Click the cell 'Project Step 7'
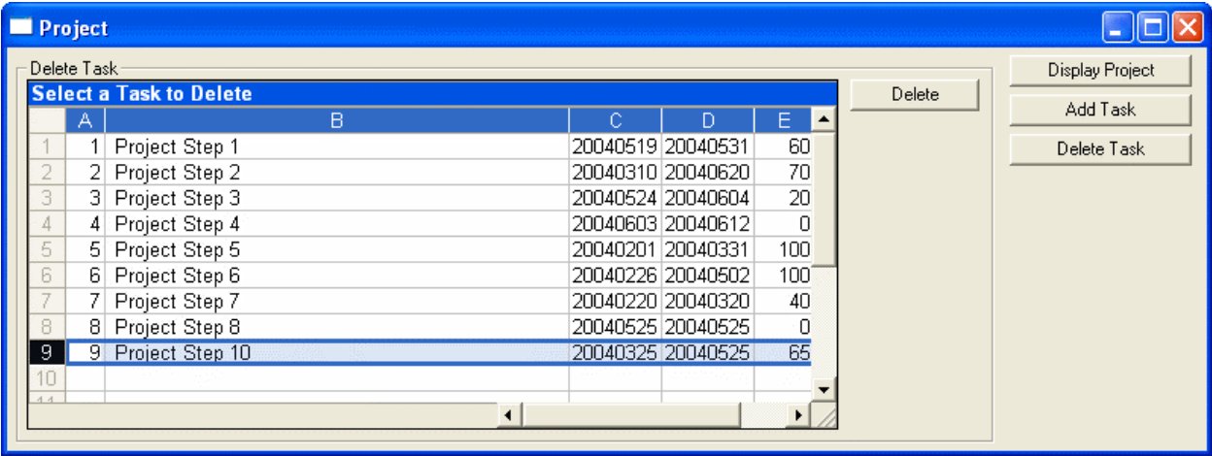The width and height of the screenshot is (1212, 456). tap(336, 301)
